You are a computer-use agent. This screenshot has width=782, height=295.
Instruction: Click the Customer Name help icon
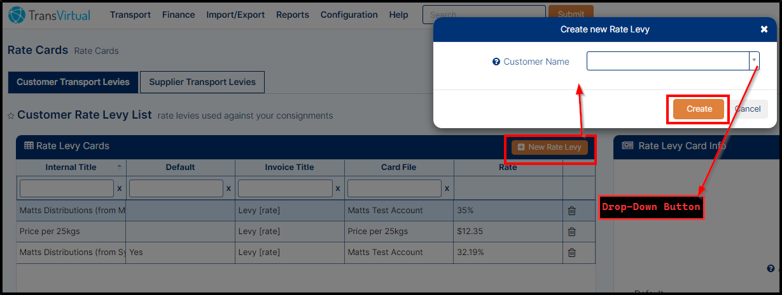click(496, 62)
